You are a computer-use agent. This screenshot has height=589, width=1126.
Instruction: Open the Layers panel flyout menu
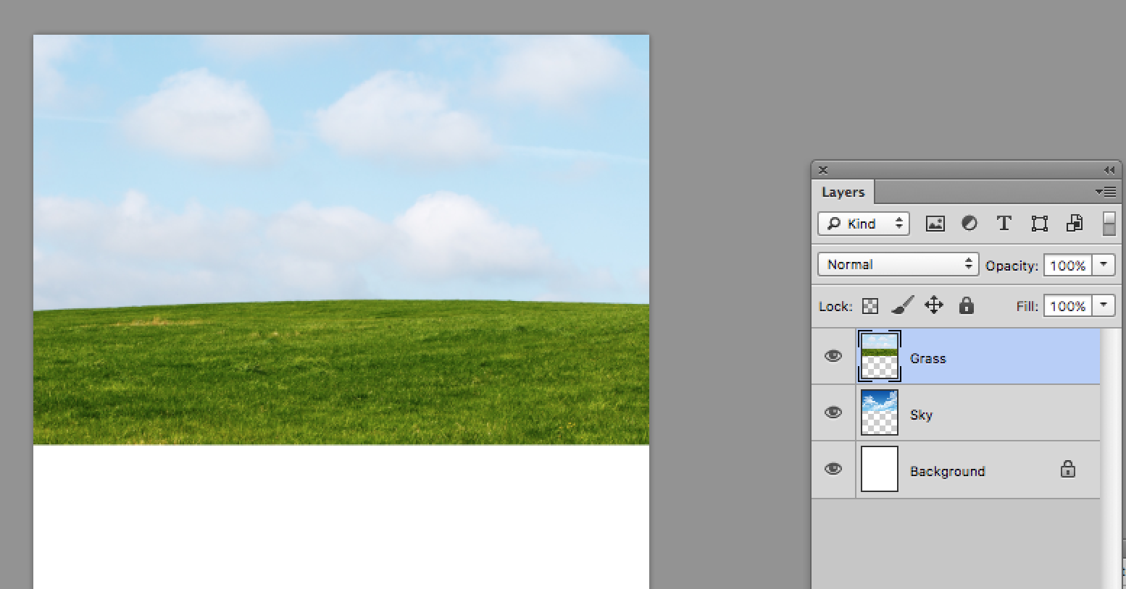tap(1106, 192)
